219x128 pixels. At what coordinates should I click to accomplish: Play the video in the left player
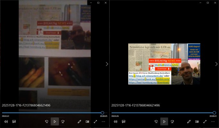(55, 122)
